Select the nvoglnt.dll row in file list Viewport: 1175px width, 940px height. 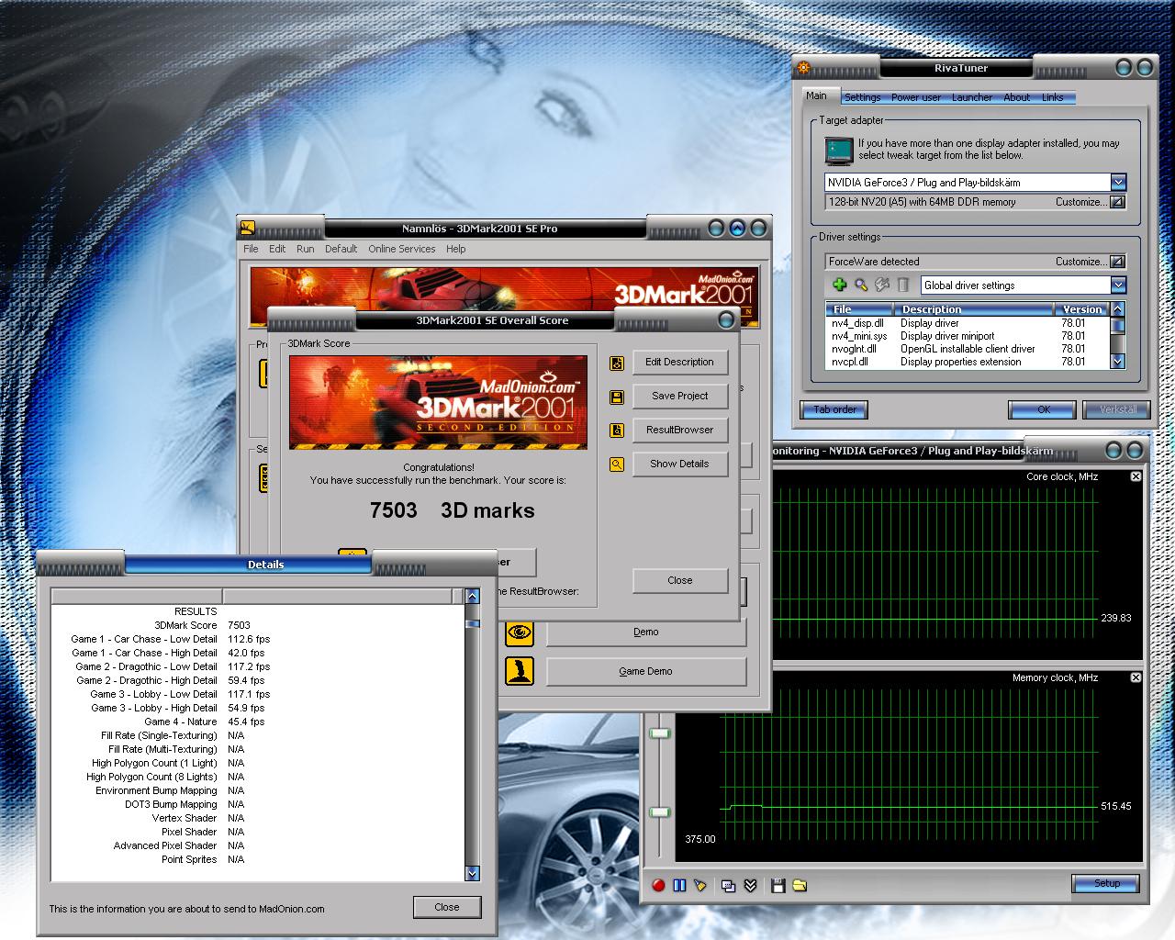point(968,349)
